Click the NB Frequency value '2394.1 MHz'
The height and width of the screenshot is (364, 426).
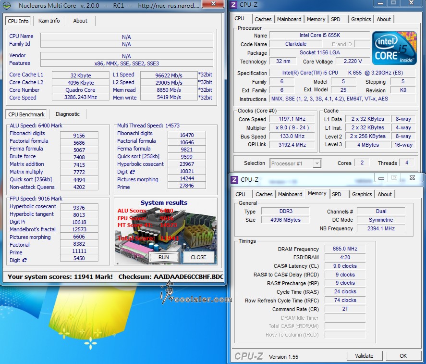click(381, 228)
